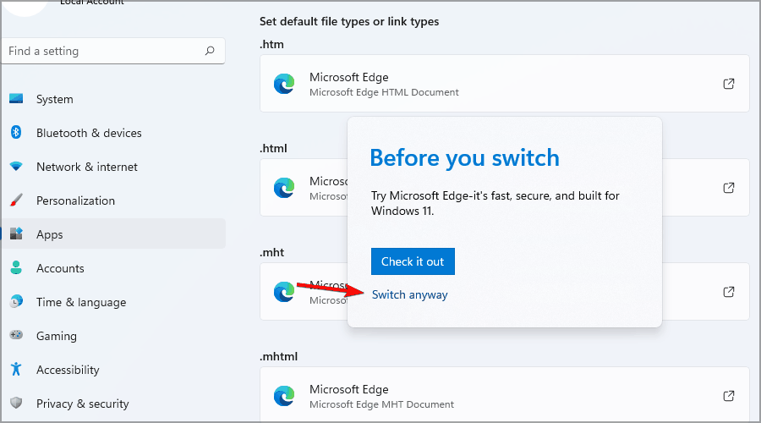This screenshot has height=423, width=761.
Task: Open Privacy & security settings section
Action: (x=82, y=404)
